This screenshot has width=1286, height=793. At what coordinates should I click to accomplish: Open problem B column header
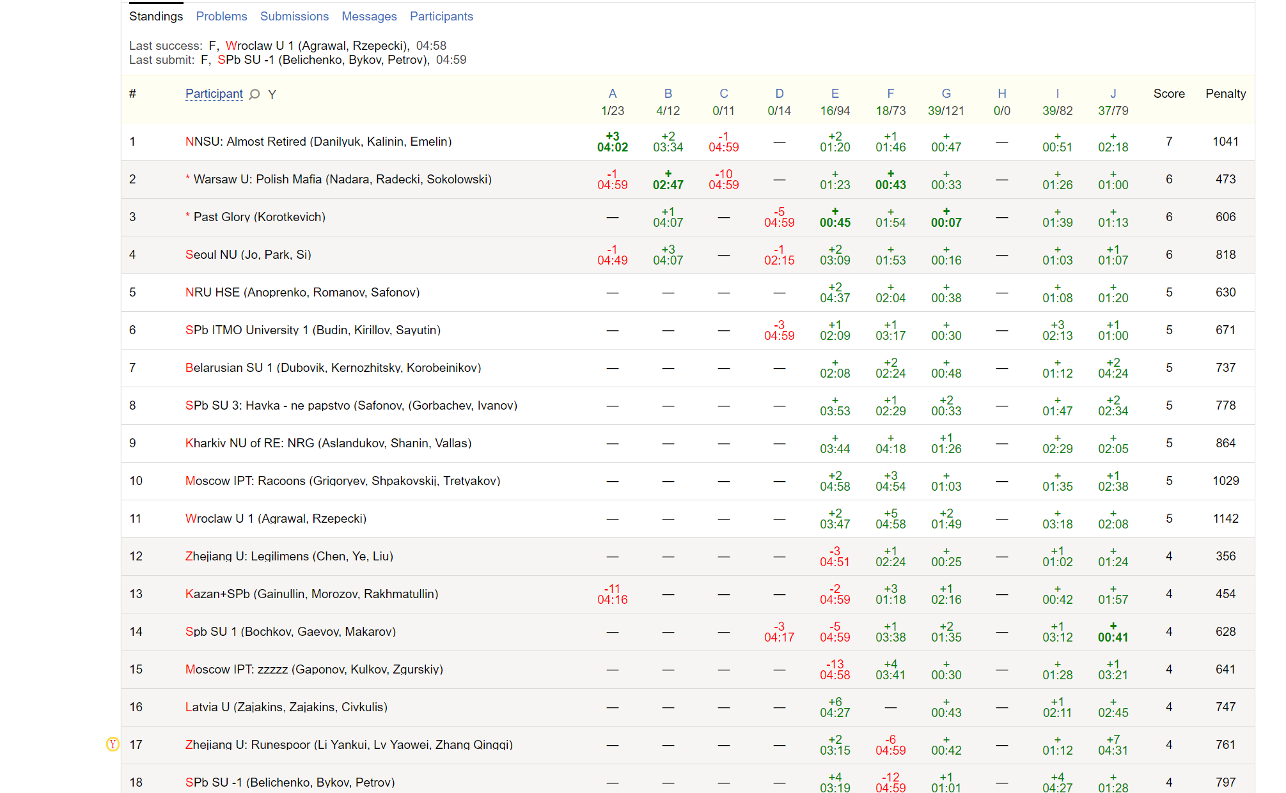668,94
